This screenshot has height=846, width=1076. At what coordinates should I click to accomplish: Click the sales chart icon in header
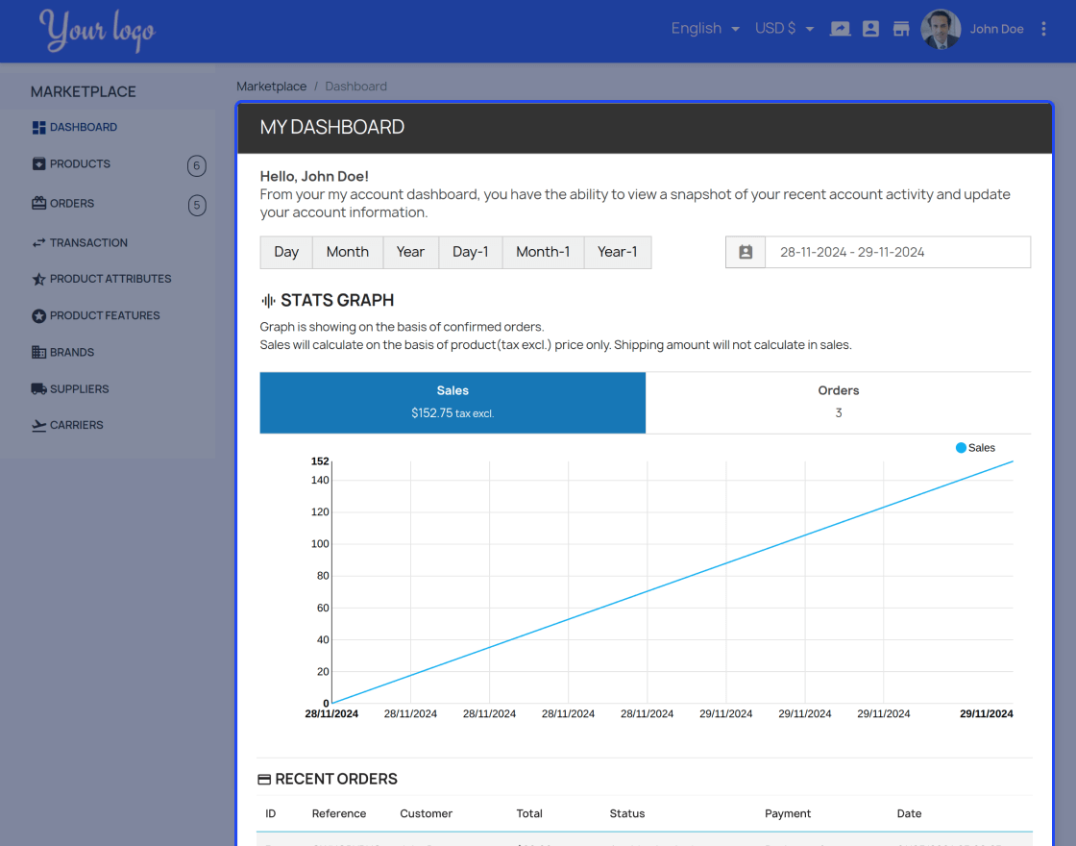(x=840, y=29)
